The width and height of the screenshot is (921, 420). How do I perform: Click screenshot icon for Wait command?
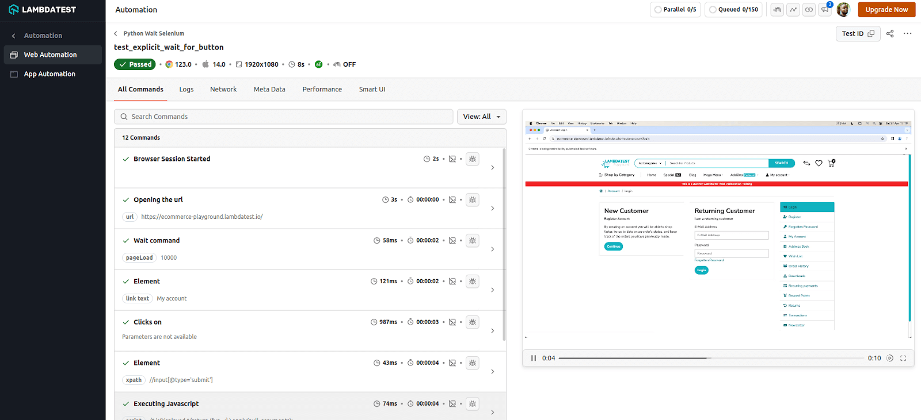(452, 241)
